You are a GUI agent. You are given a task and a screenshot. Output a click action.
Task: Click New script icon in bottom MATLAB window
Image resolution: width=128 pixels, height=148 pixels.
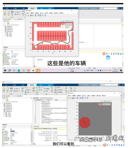[4, 88]
